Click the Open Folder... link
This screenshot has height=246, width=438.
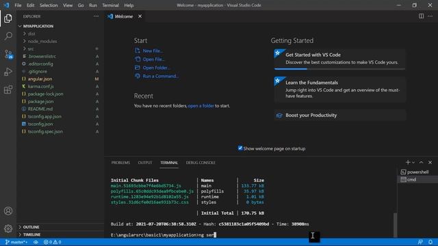156,68
